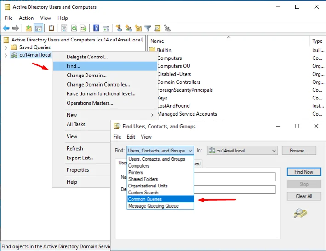This screenshot has width=326, height=251.
Task: Select Refresh in context menu
Action: click(x=82, y=148)
